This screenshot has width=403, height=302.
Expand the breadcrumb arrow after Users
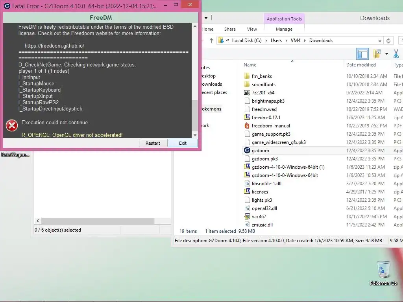[287, 41]
